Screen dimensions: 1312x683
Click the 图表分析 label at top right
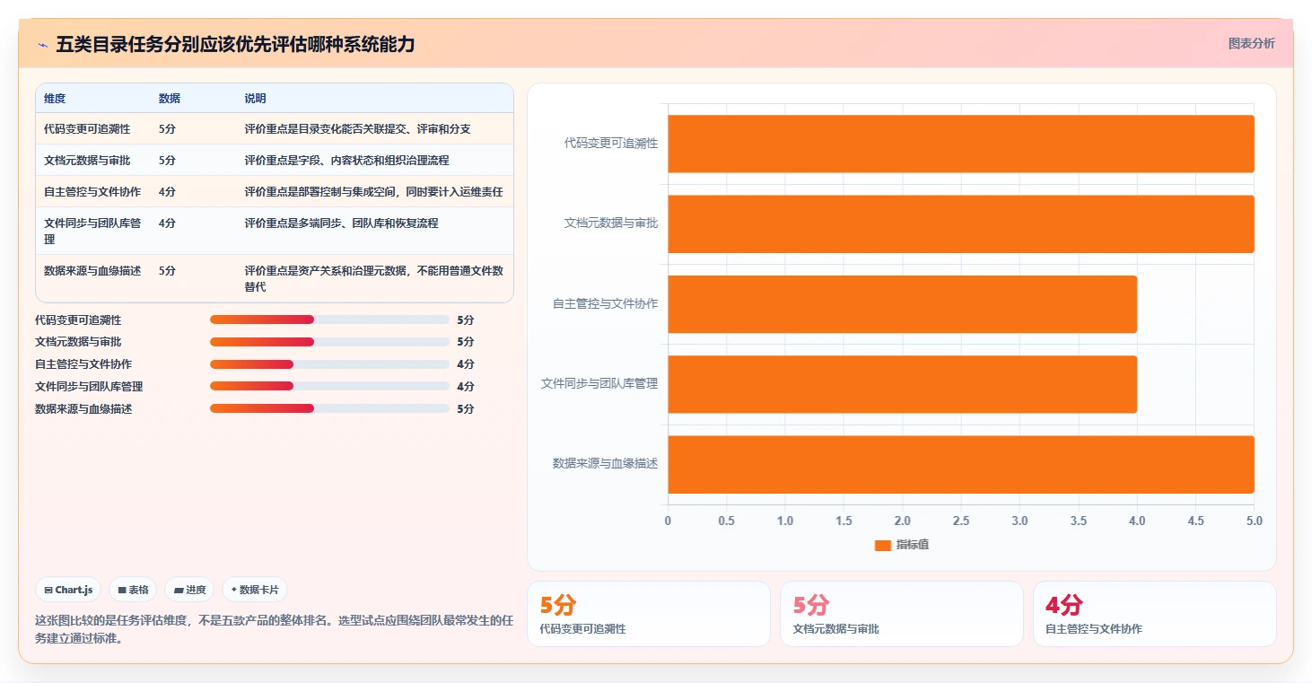(1251, 43)
